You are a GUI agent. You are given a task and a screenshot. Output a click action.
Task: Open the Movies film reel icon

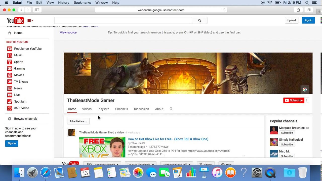pyautogui.click(x=10, y=75)
